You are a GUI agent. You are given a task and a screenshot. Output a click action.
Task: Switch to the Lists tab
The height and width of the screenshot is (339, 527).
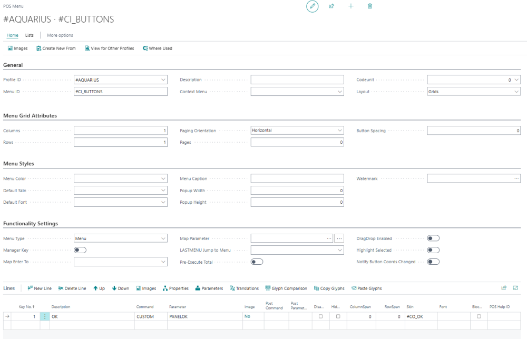pos(30,35)
